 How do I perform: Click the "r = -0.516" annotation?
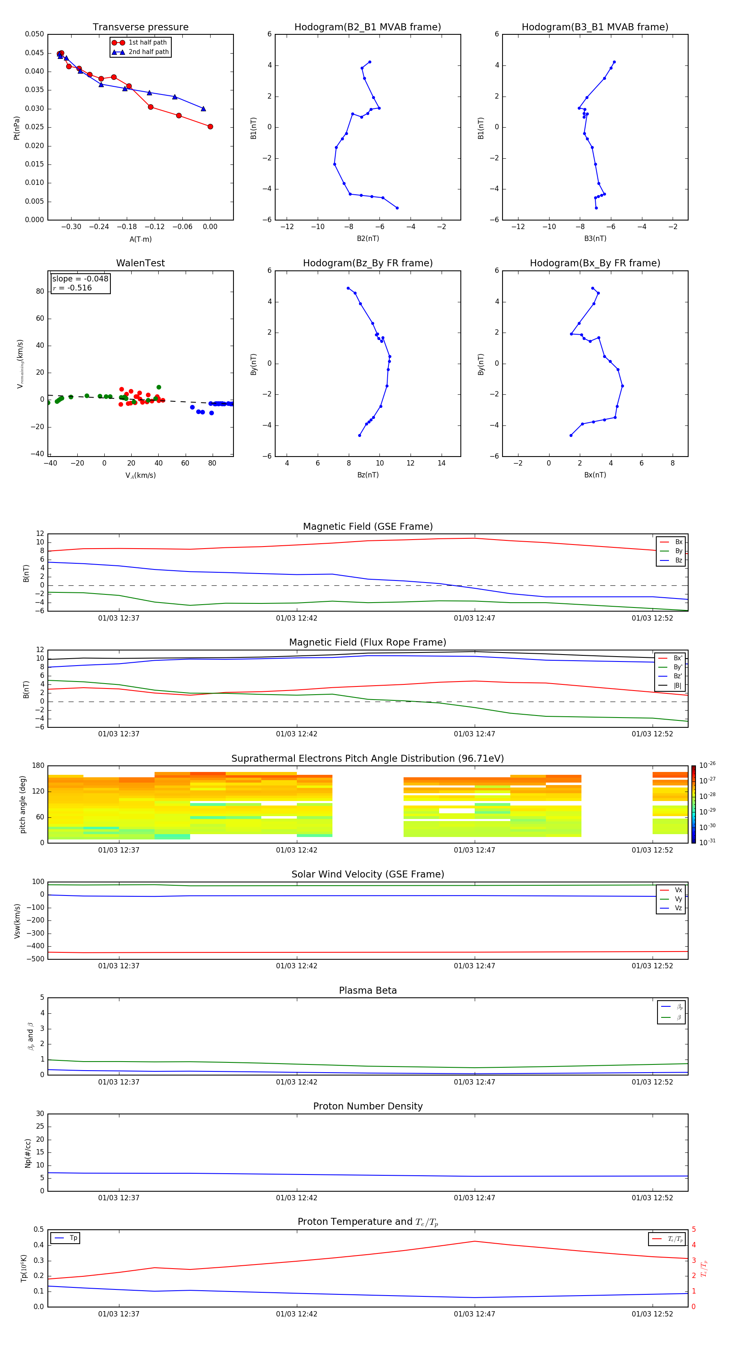tap(72, 288)
